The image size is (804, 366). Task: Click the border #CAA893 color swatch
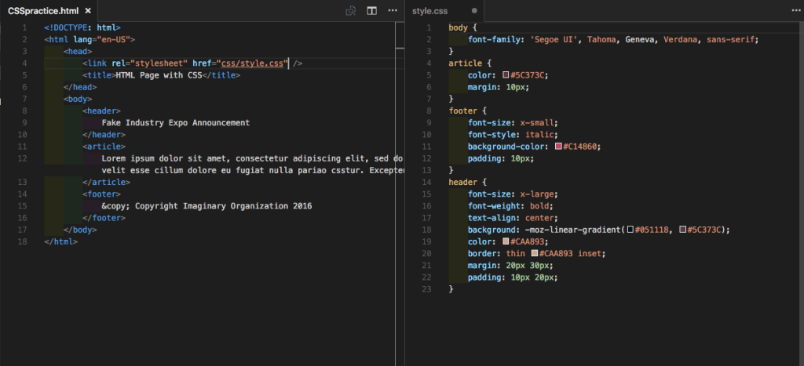tap(535, 254)
